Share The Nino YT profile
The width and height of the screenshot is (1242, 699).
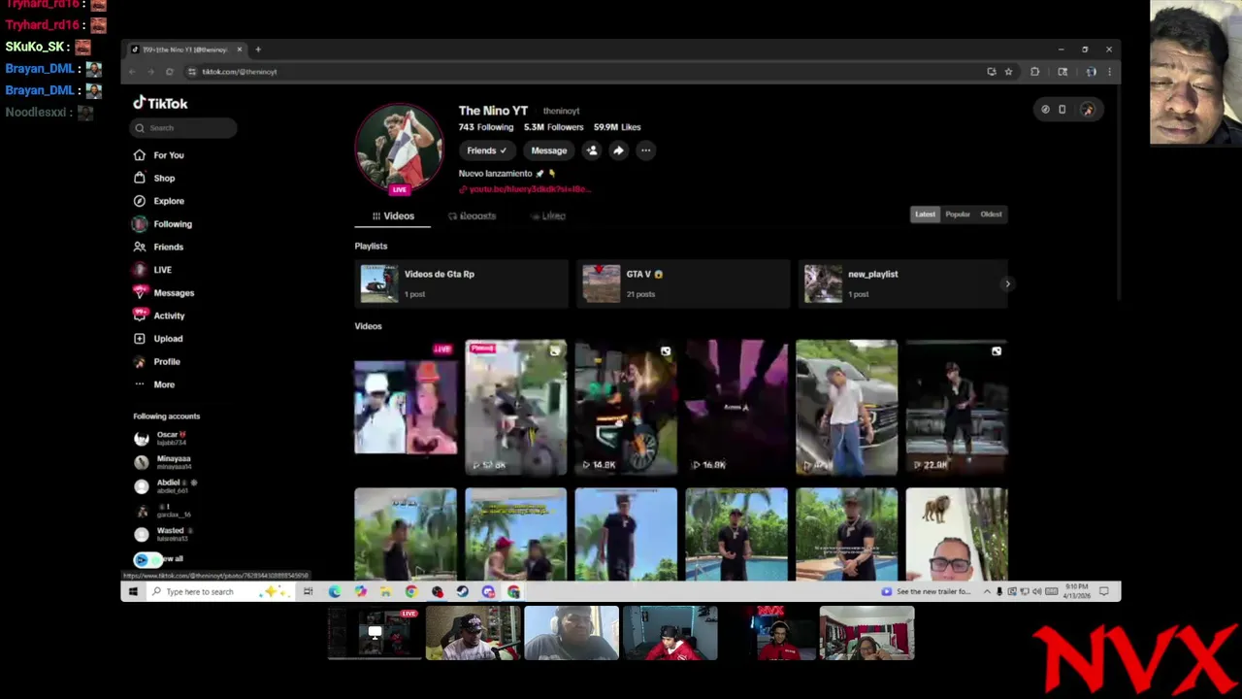[618, 150]
